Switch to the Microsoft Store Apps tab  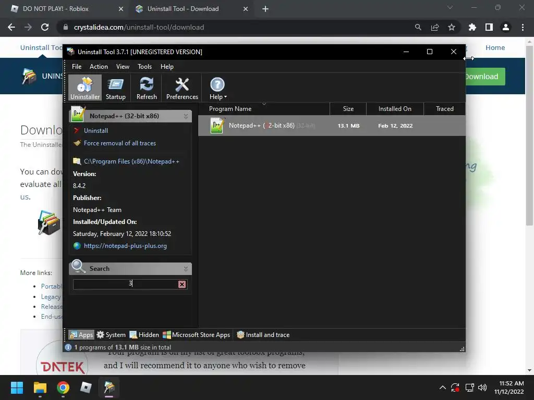tap(197, 335)
